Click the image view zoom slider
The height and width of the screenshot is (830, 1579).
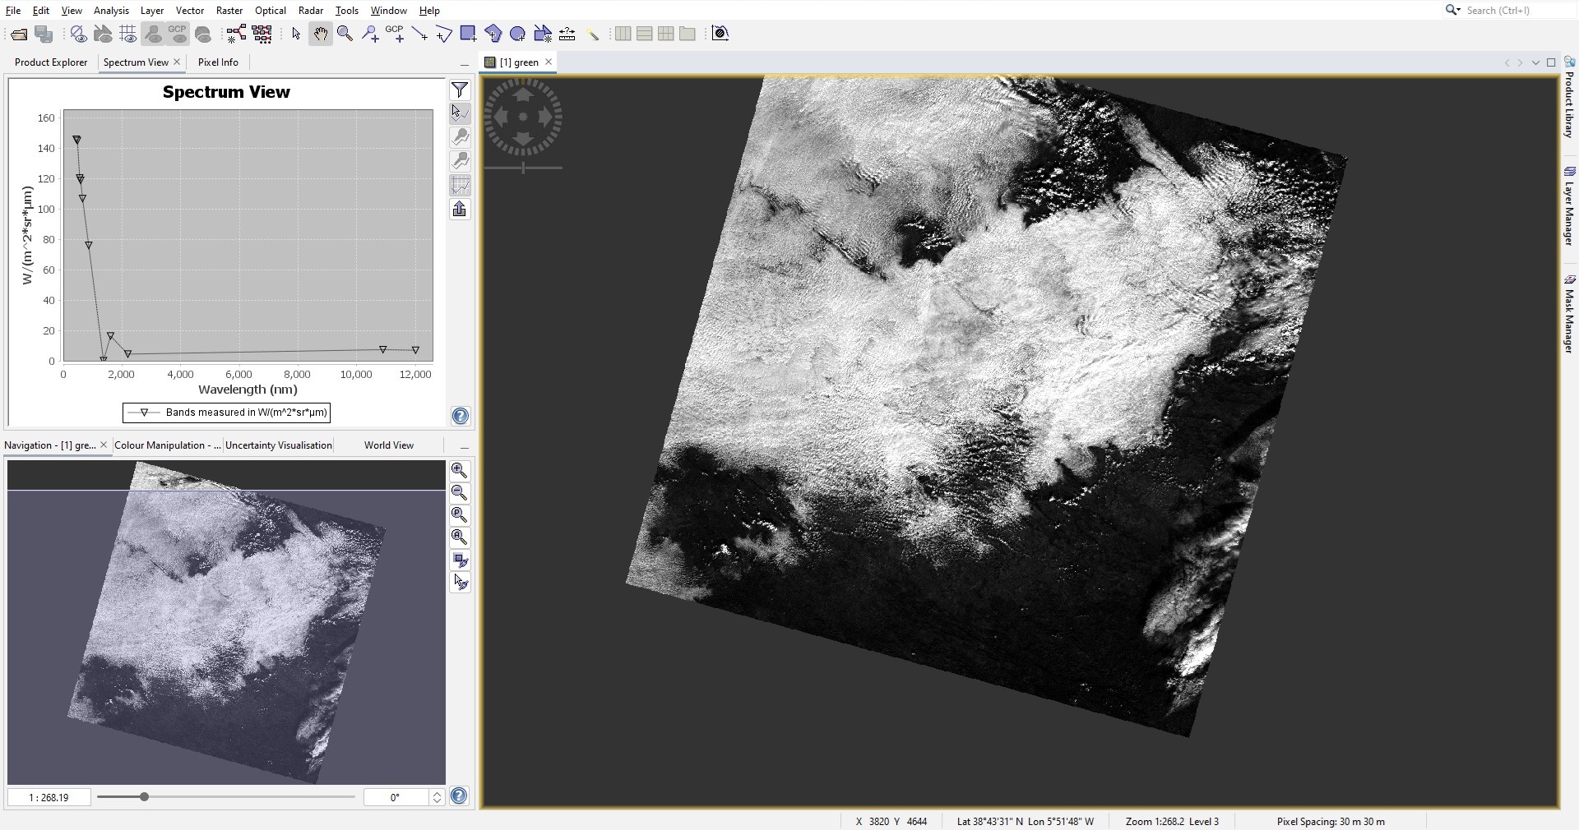pyautogui.click(x=523, y=168)
